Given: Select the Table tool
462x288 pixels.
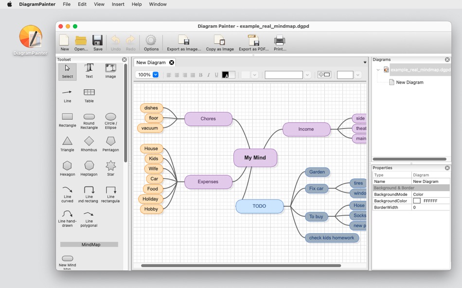Looking at the screenshot, I should coord(89,96).
